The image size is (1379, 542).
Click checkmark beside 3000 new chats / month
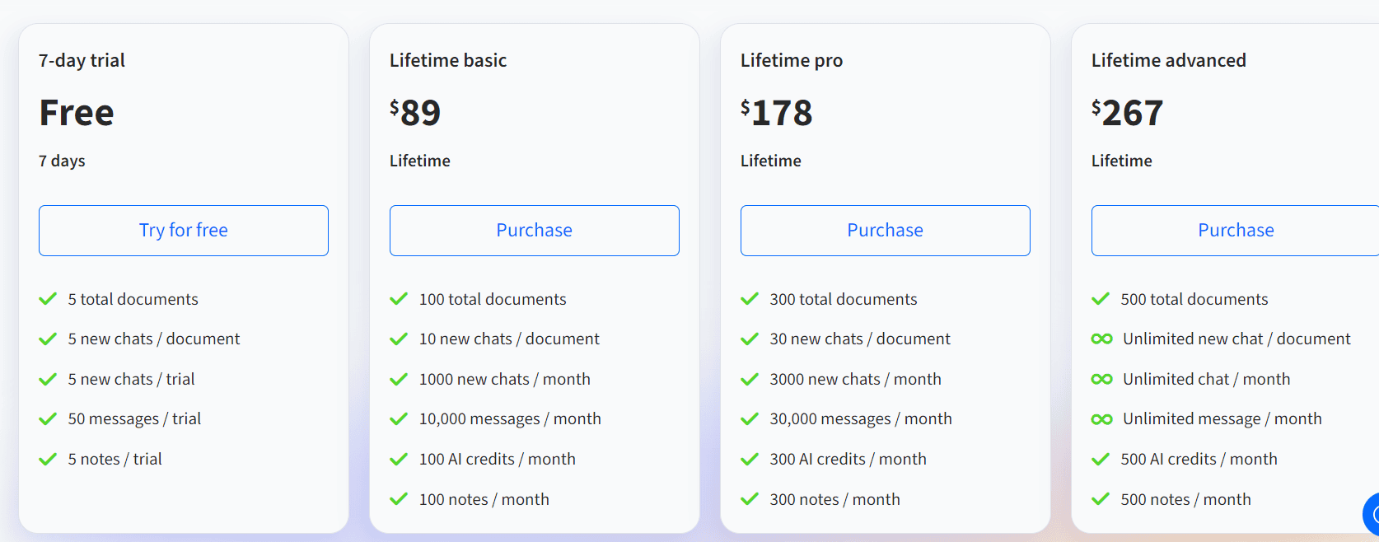coord(750,379)
